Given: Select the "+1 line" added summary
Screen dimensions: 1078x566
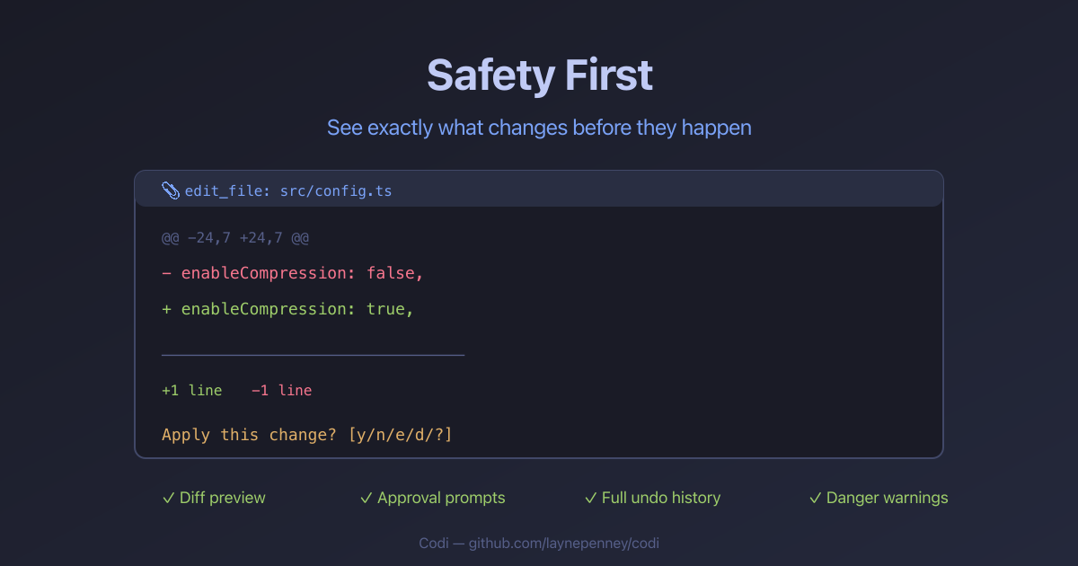Looking at the screenshot, I should tap(191, 391).
